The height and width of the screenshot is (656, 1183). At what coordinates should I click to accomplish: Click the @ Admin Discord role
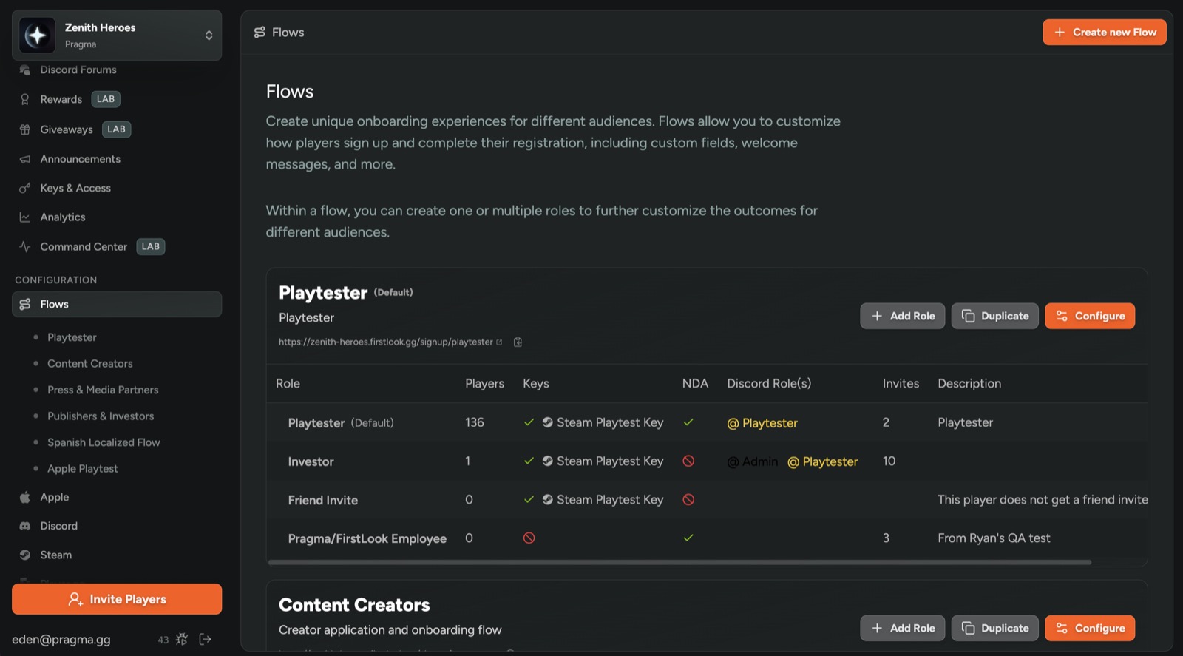753,461
